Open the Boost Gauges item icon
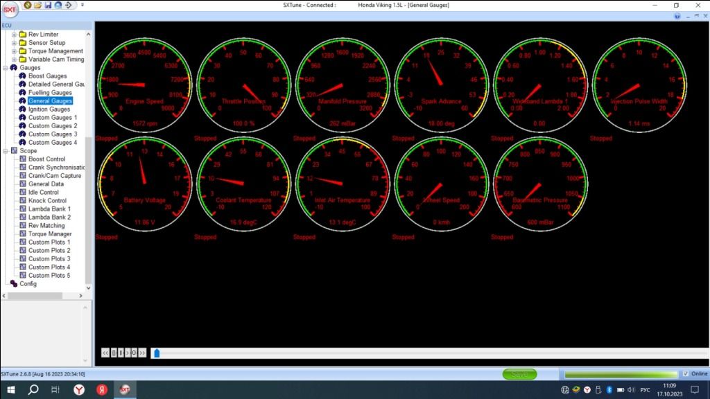Image resolution: width=710 pixels, height=399 pixels. point(22,76)
